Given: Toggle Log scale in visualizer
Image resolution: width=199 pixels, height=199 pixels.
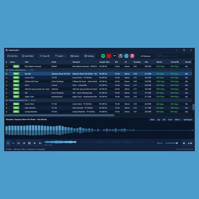Looking at the screenshot, I should (x=158, y=120).
